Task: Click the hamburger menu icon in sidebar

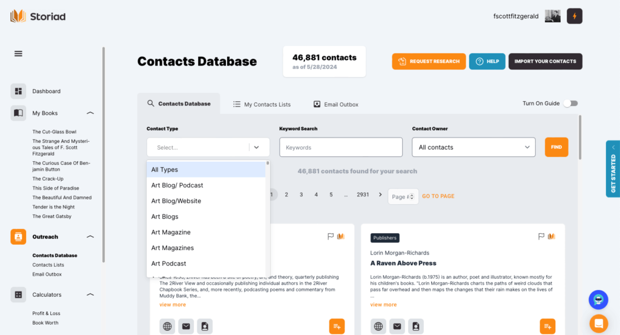Action: coord(18,53)
